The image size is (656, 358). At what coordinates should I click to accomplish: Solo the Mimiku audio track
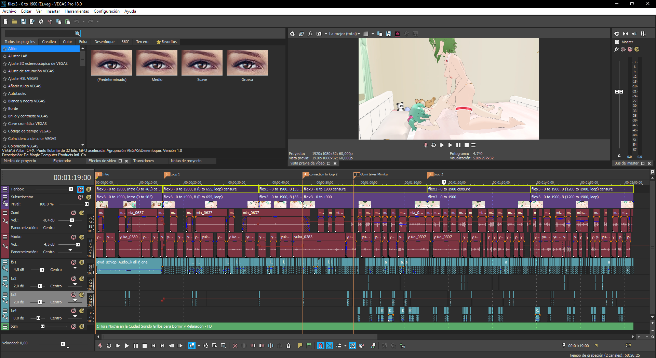(82, 237)
